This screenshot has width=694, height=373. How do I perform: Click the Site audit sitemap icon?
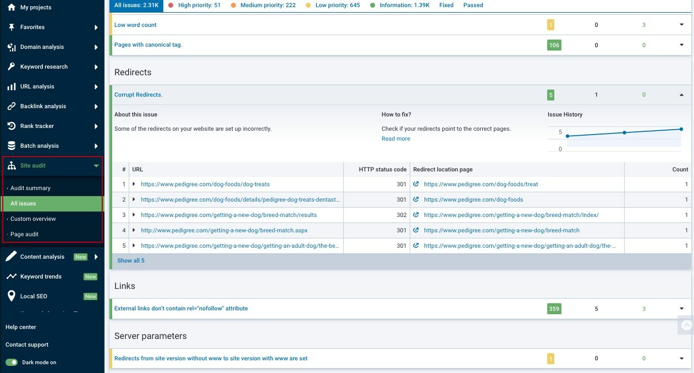coord(12,165)
